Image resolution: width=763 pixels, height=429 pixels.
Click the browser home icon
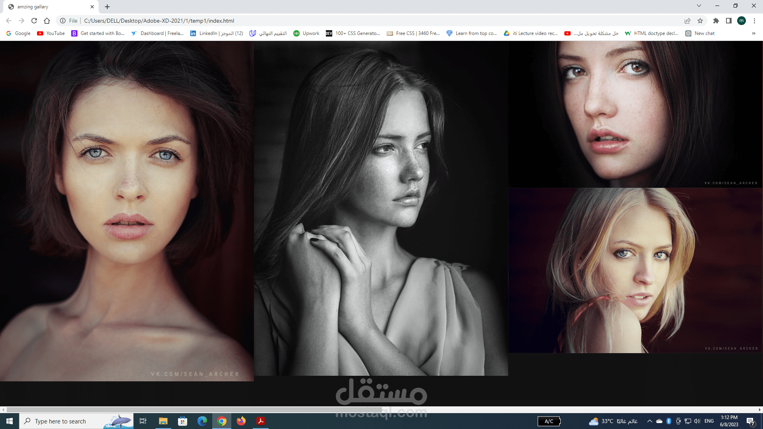(x=47, y=21)
